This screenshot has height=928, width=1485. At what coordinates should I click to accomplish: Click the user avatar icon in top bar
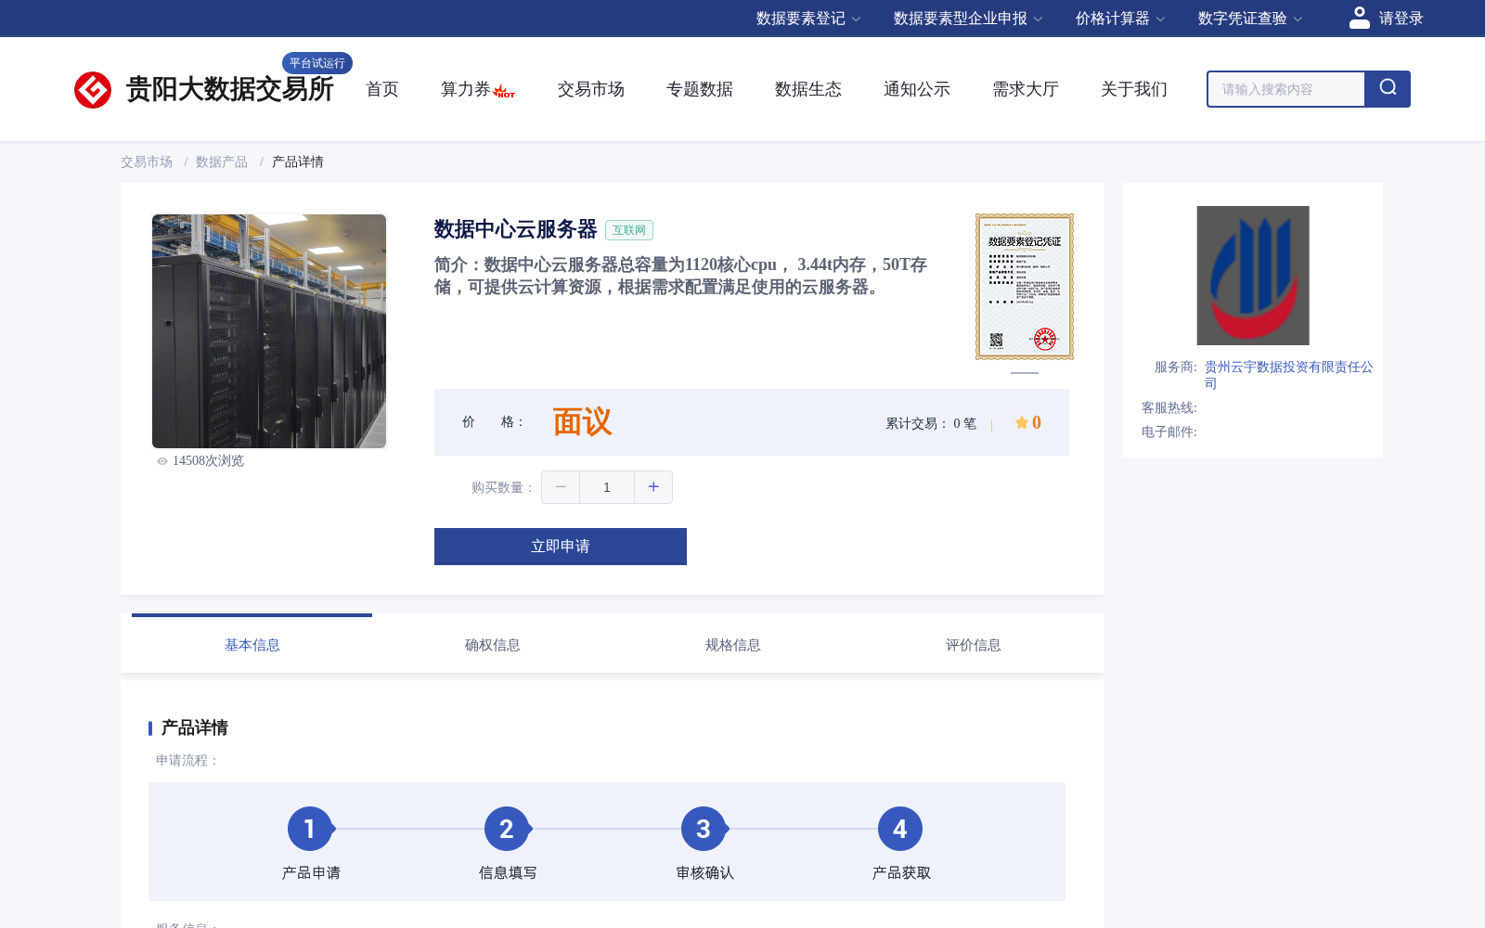click(x=1360, y=18)
